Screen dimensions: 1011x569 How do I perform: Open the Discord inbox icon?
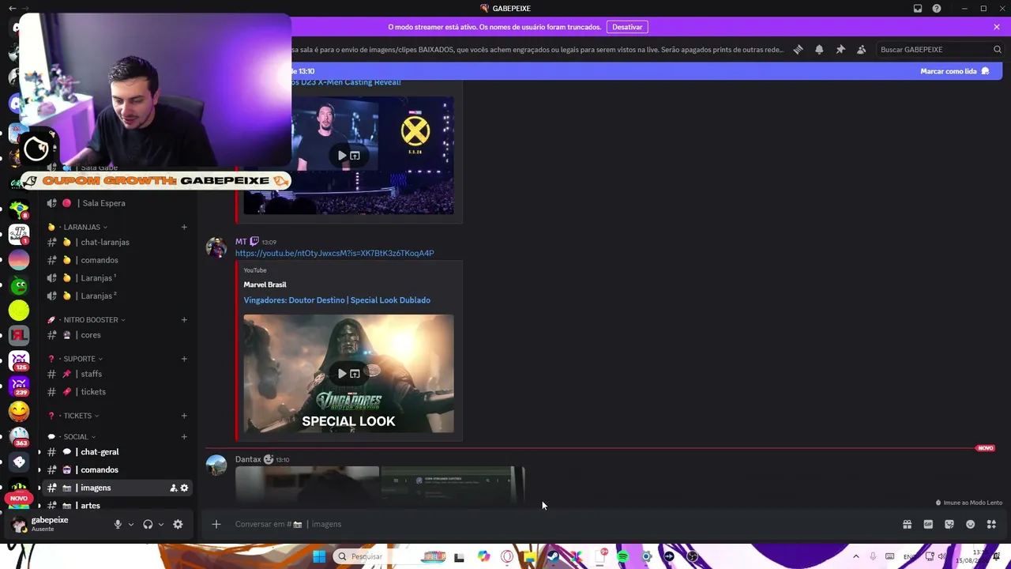918,9
